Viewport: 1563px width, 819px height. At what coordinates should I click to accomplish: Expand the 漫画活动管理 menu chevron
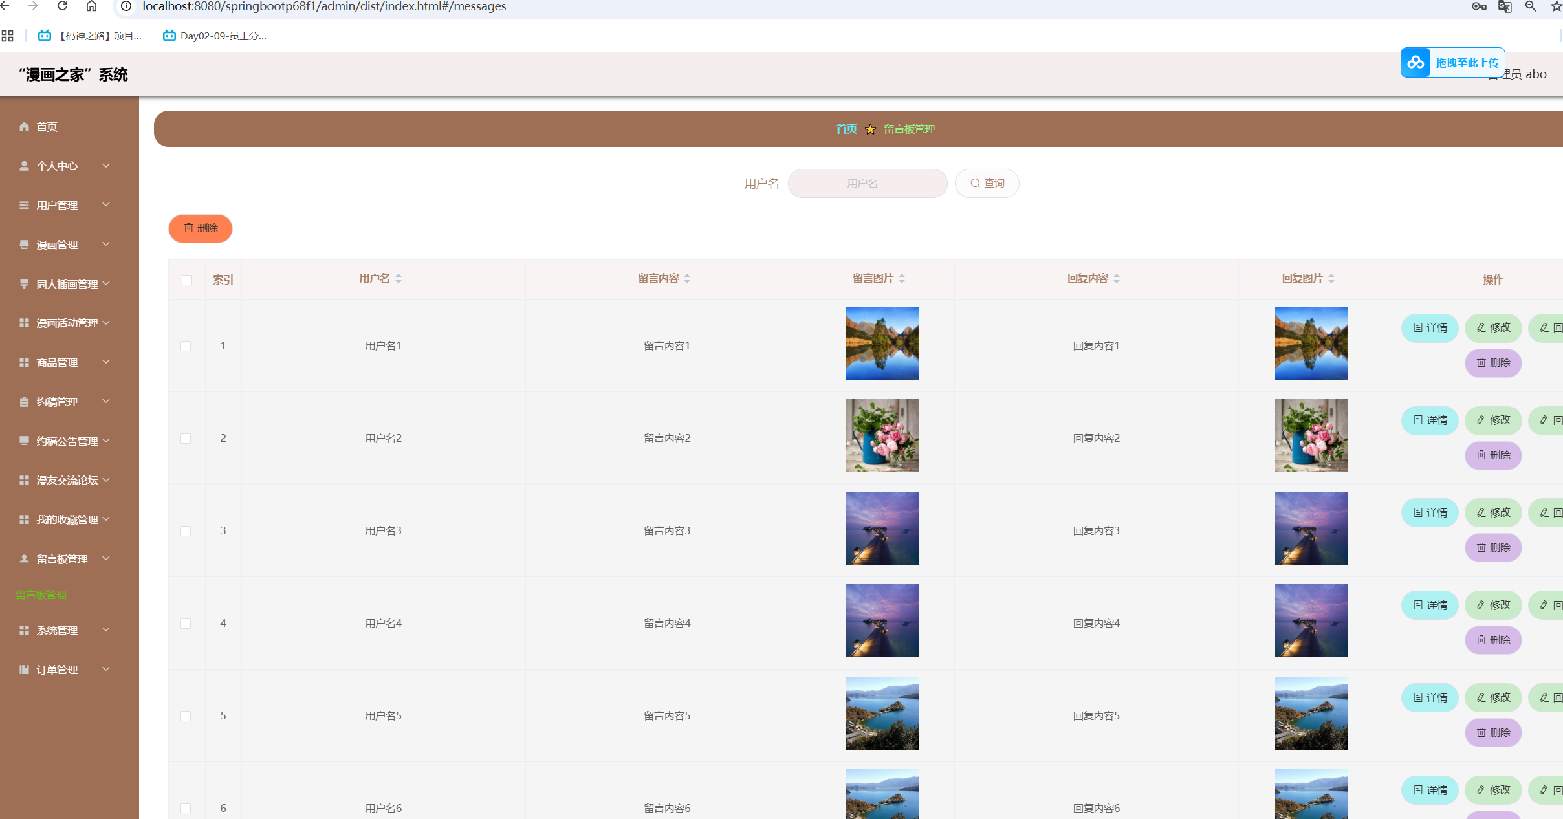tap(106, 322)
